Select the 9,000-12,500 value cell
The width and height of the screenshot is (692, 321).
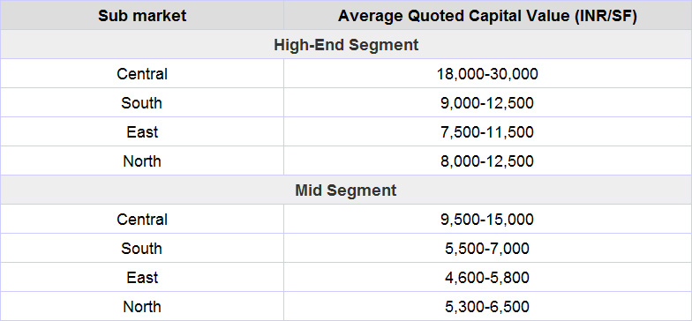click(x=487, y=102)
